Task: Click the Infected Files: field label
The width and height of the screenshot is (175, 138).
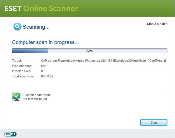Action: pyautogui.click(x=22, y=71)
